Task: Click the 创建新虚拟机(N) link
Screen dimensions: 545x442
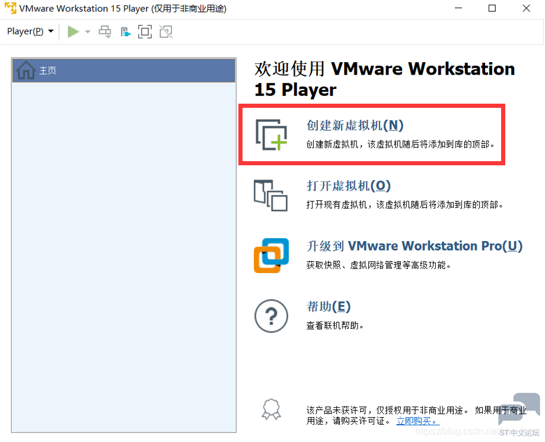Action: 355,125
